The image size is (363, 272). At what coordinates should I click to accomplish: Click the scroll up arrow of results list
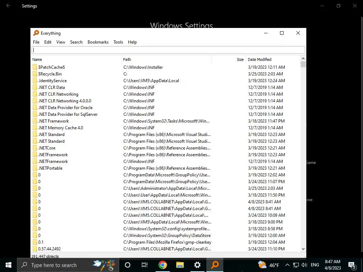(303, 58)
